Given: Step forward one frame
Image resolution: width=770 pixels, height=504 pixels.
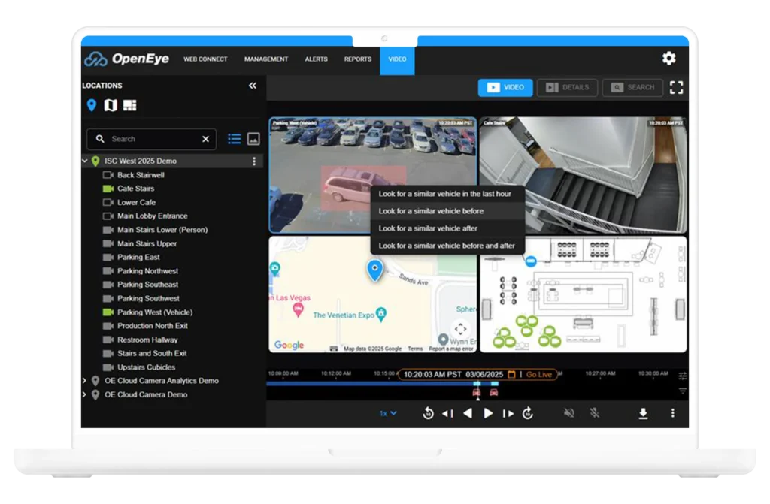Looking at the screenshot, I should click(508, 413).
